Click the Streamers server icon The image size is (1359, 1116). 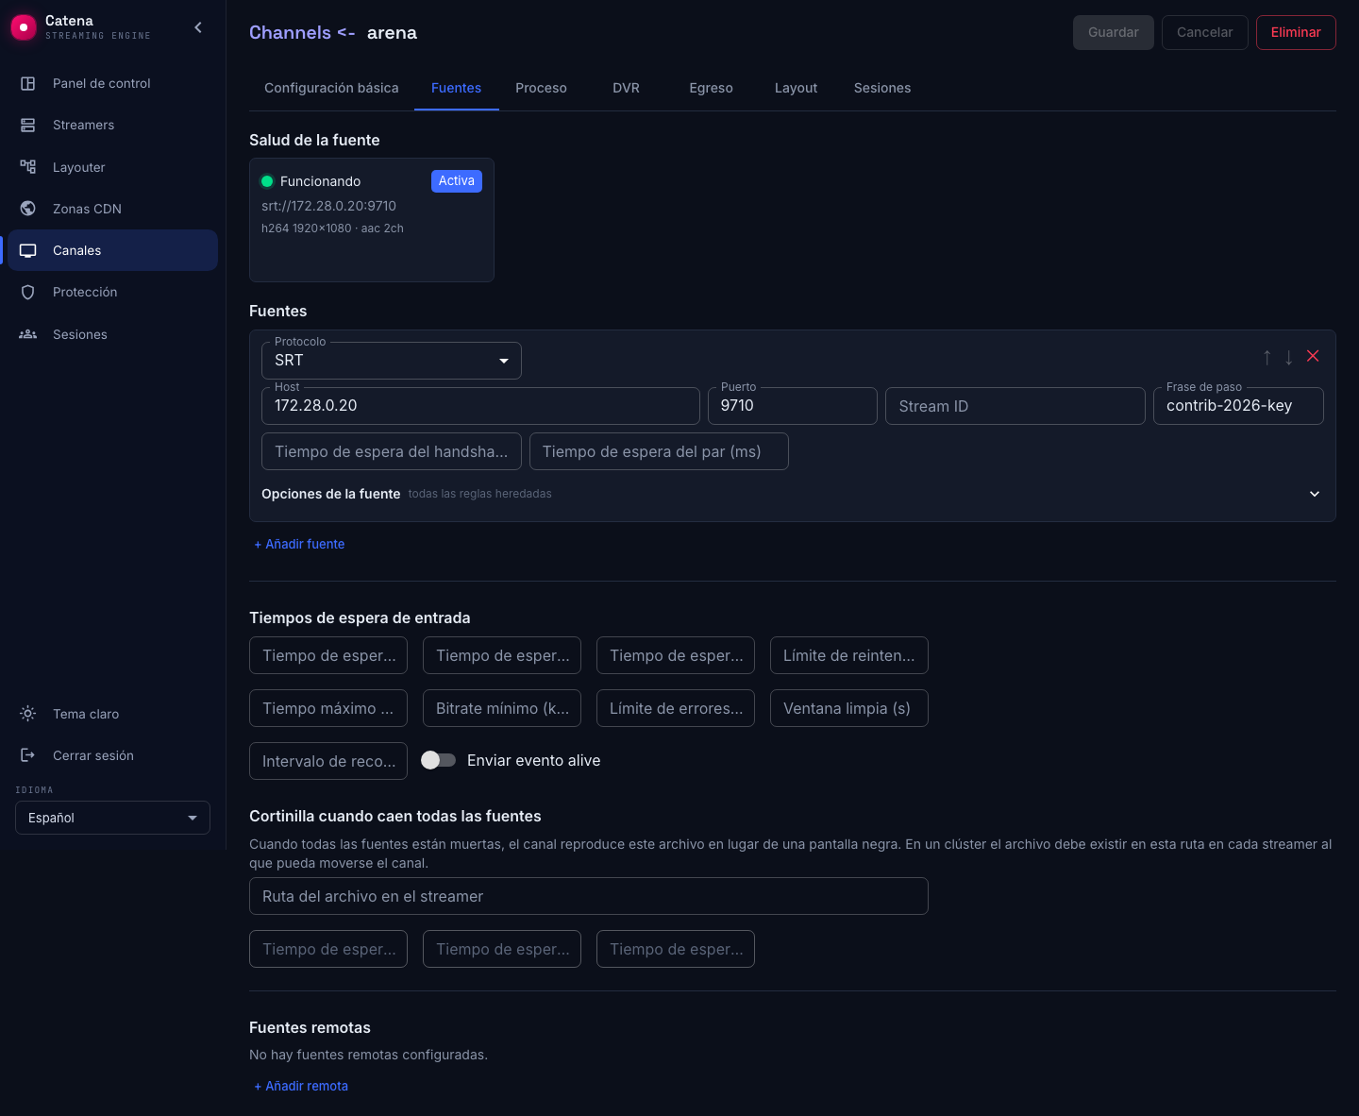[x=28, y=125]
